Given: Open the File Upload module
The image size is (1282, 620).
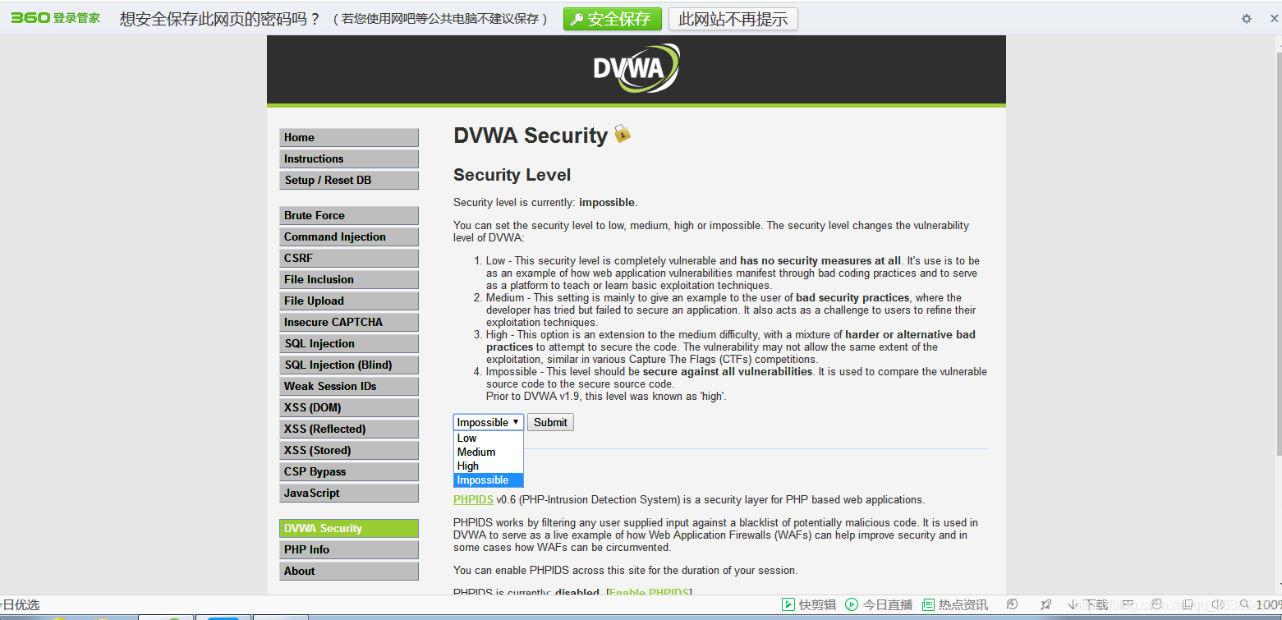Looking at the screenshot, I should tap(349, 301).
